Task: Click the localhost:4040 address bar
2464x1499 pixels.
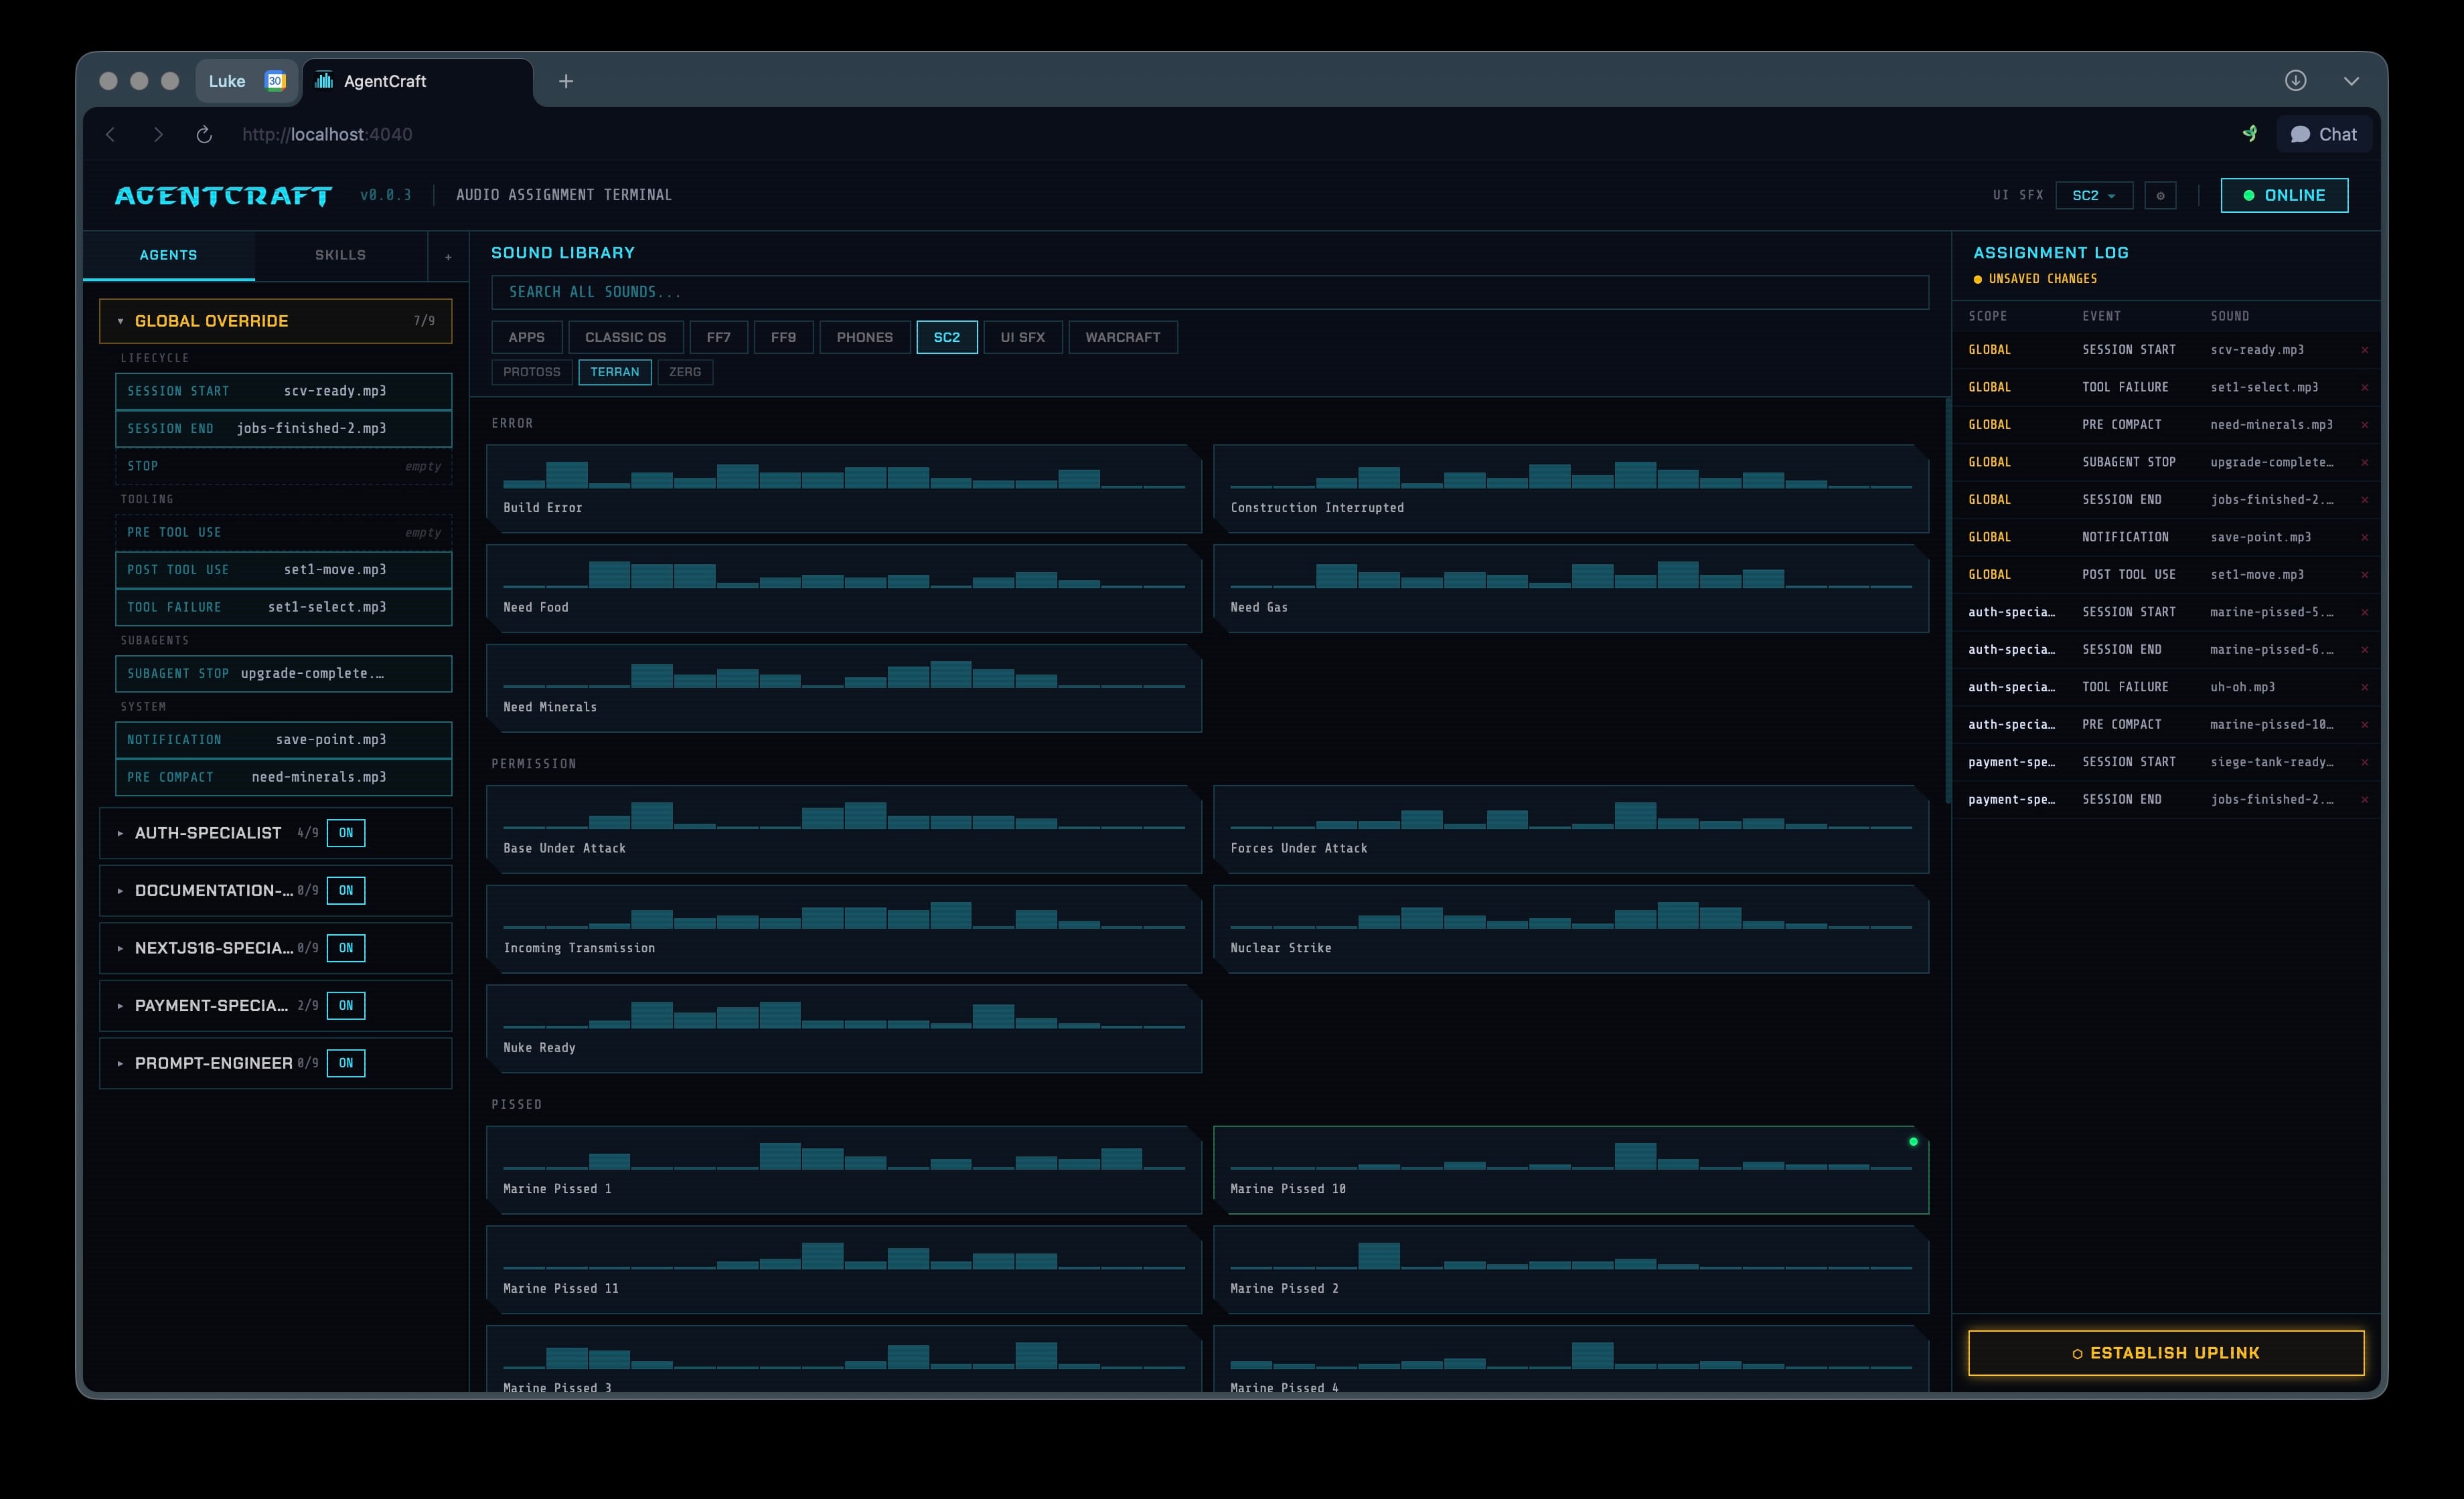Action: pos(327,135)
